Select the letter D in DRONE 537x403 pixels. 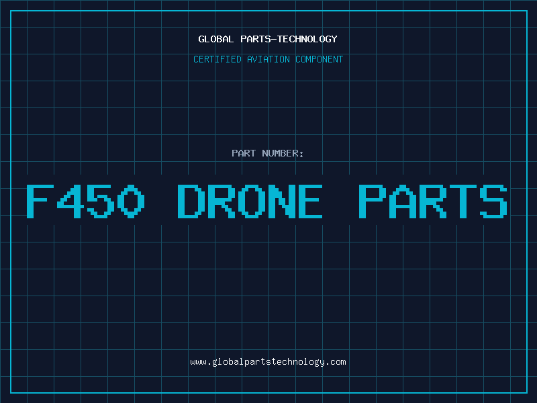tap(191, 201)
